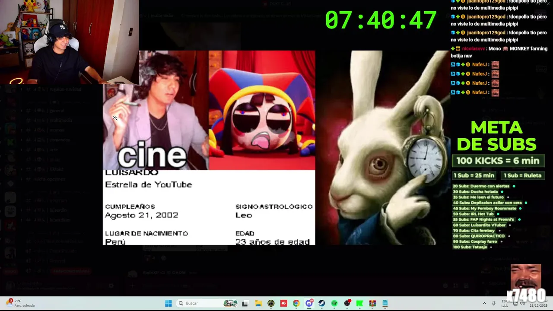The width and height of the screenshot is (553, 311).
Task: Open the dimmed 'arte' Discord channel
Action: [x=54, y=150]
